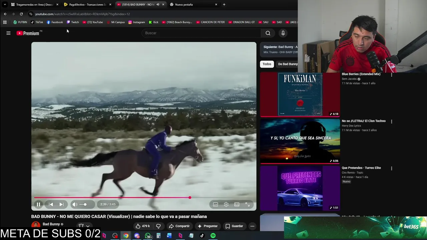Open the bookmarks bar apps grid icon
This screenshot has width=427, height=240.
[5, 22]
